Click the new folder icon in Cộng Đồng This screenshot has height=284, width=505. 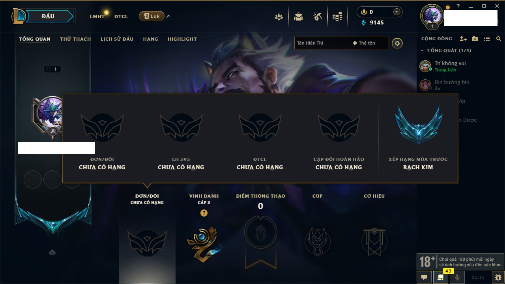[475, 39]
